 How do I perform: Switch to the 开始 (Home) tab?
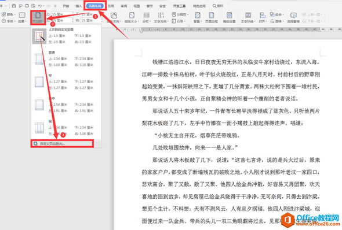[x=66, y=6]
